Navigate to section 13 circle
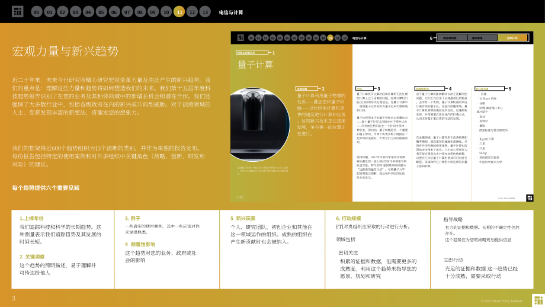This screenshot has width=545, height=307. coord(205,12)
